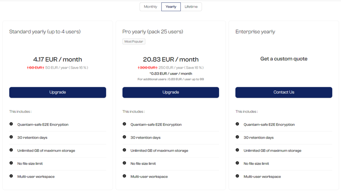The height and width of the screenshot is (193, 341).
Task: Click Upgrade under Standard yearly plan
Action: [x=58, y=92]
